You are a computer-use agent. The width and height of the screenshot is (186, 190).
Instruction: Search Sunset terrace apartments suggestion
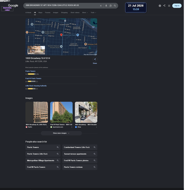[80, 154]
